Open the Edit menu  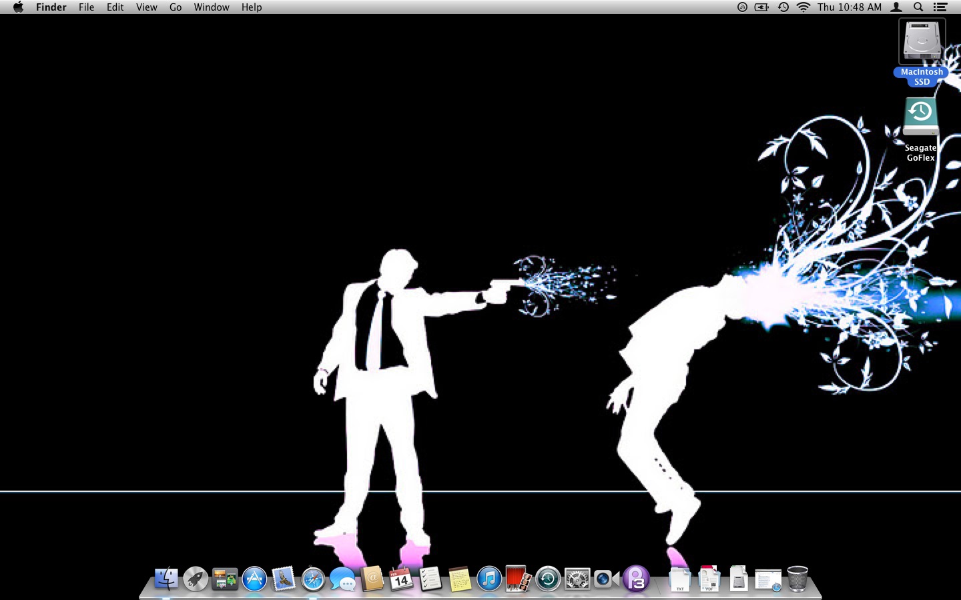(115, 7)
